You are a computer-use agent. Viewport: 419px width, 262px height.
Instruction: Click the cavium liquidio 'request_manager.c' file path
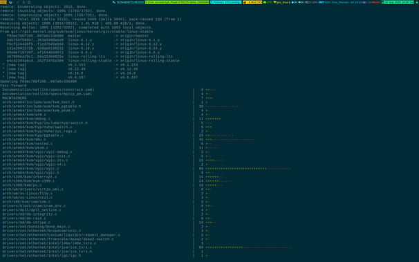tap(62, 235)
